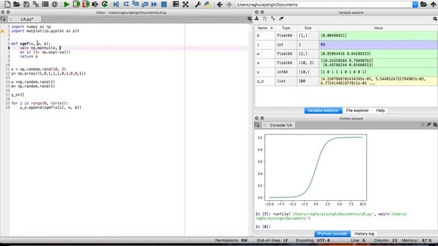Open the editor search icon

[249, 18]
